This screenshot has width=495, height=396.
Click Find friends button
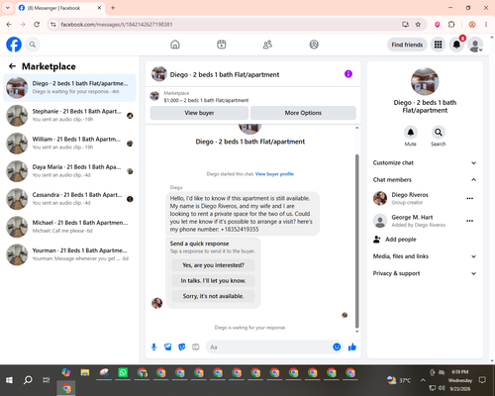click(x=407, y=45)
